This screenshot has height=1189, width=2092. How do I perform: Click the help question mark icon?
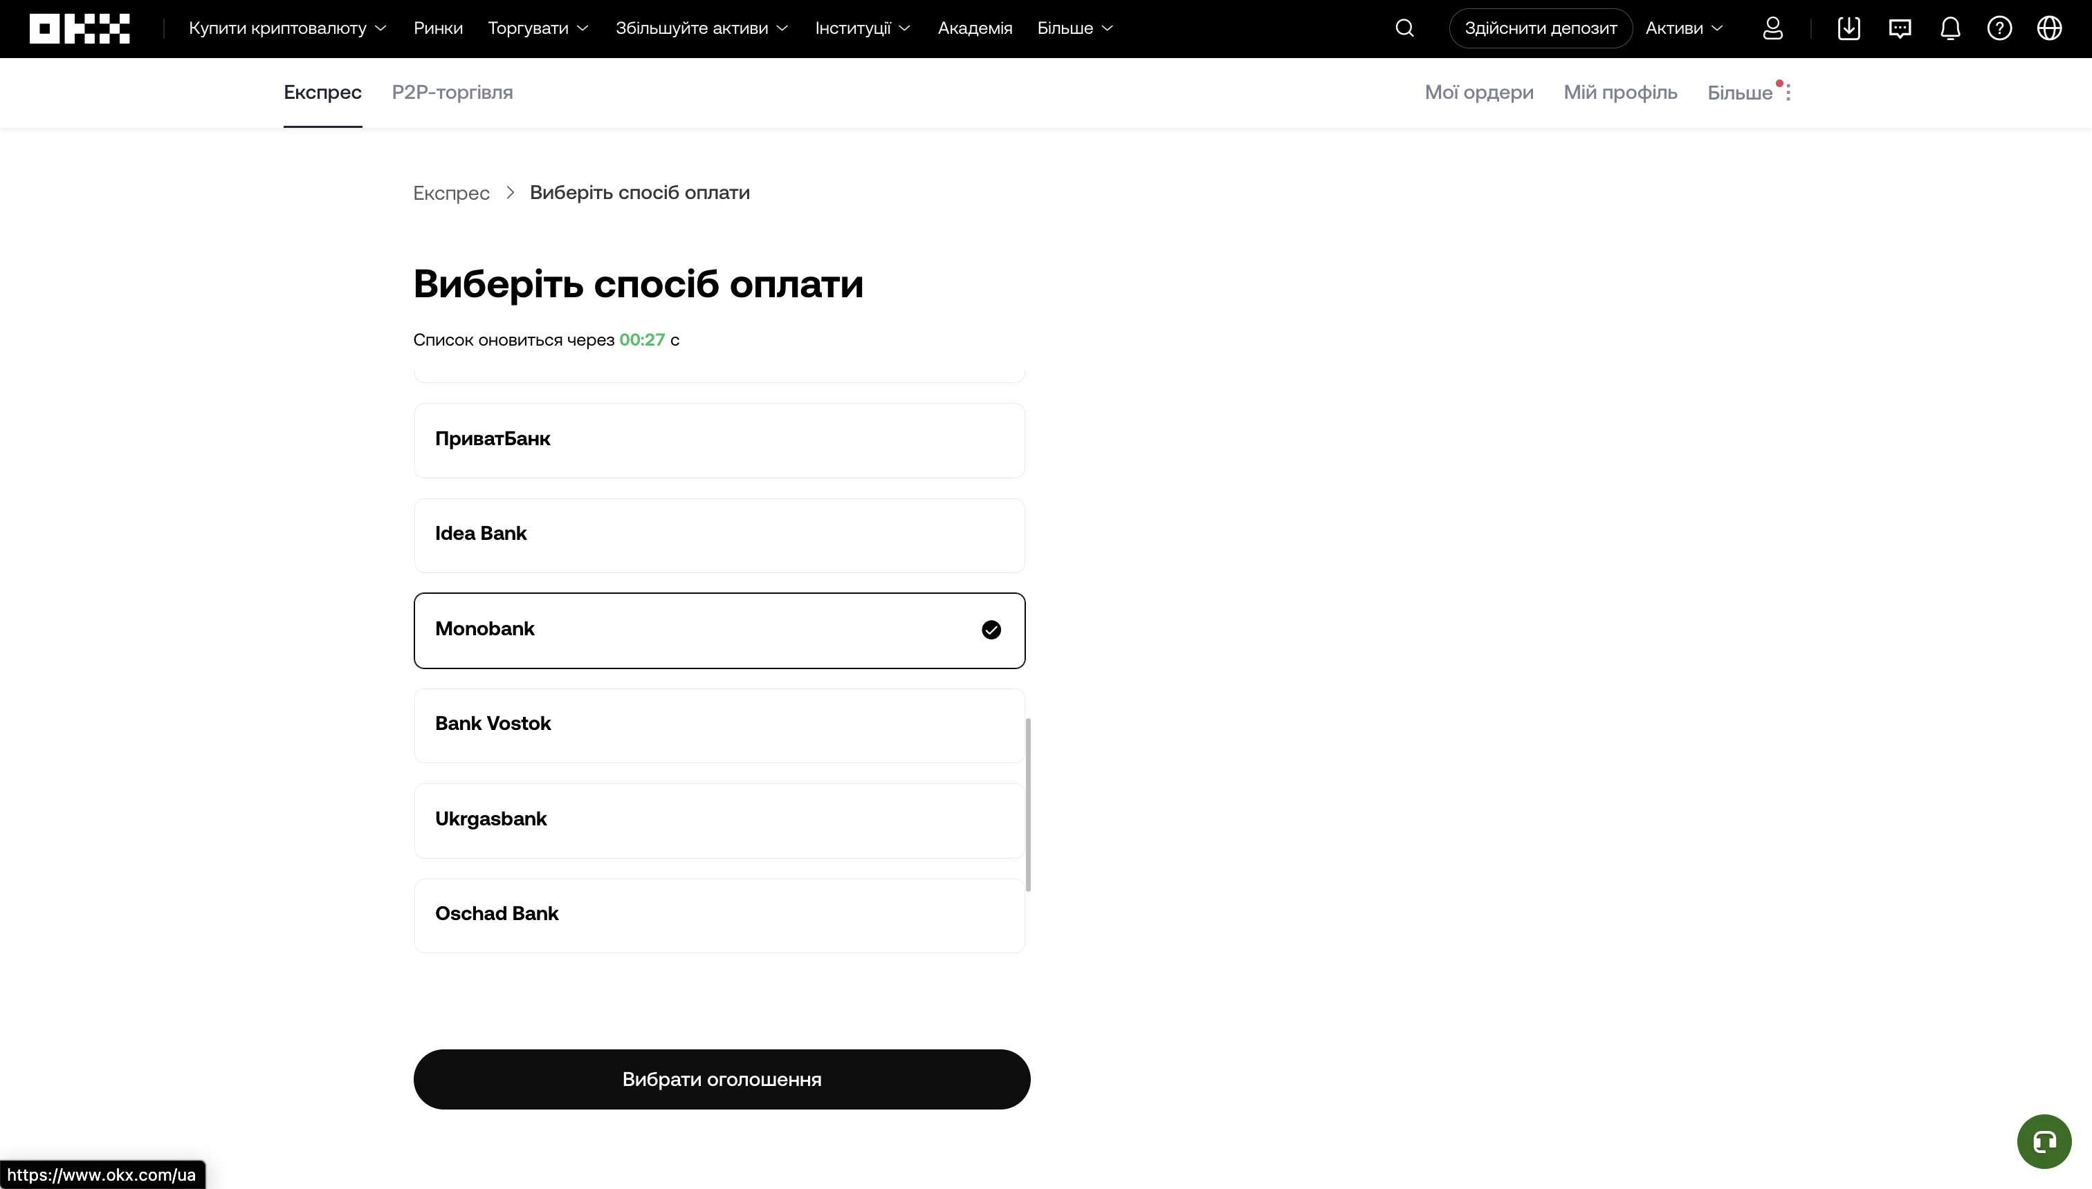pos(2000,28)
